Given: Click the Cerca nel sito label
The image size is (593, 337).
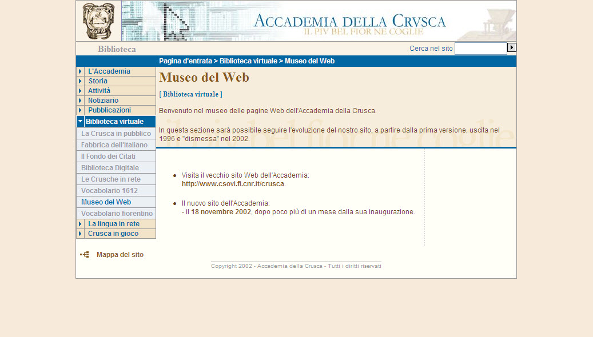Looking at the screenshot, I should (x=431, y=49).
